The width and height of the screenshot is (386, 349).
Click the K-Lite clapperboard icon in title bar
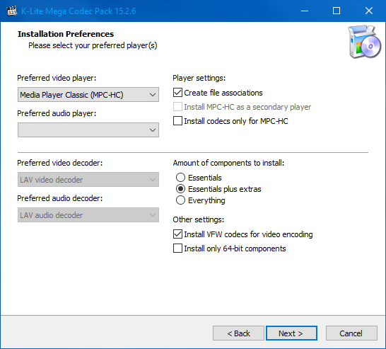[x=12, y=11]
